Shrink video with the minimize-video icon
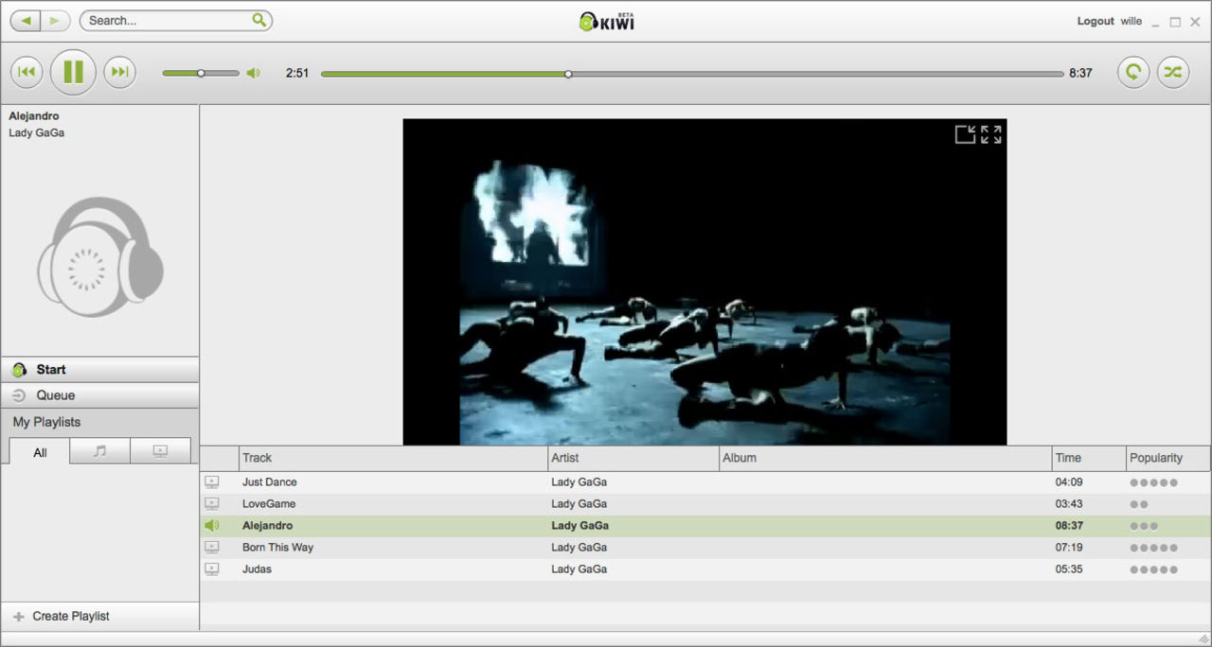 (965, 134)
